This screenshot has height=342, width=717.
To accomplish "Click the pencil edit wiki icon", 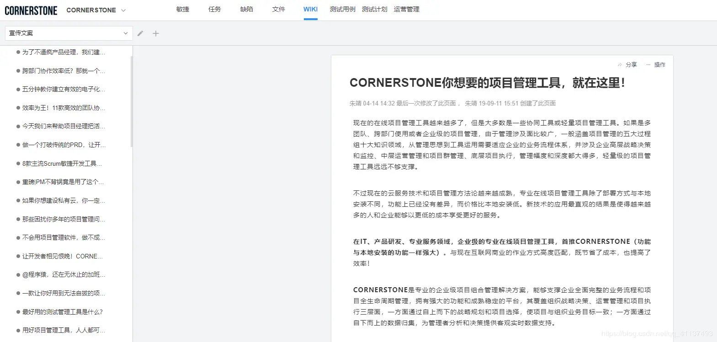I will [140, 33].
